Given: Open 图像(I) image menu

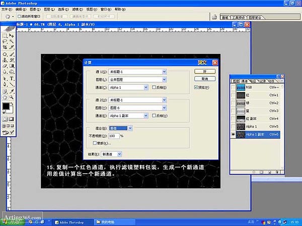Looking at the screenshot, I should (35, 9).
